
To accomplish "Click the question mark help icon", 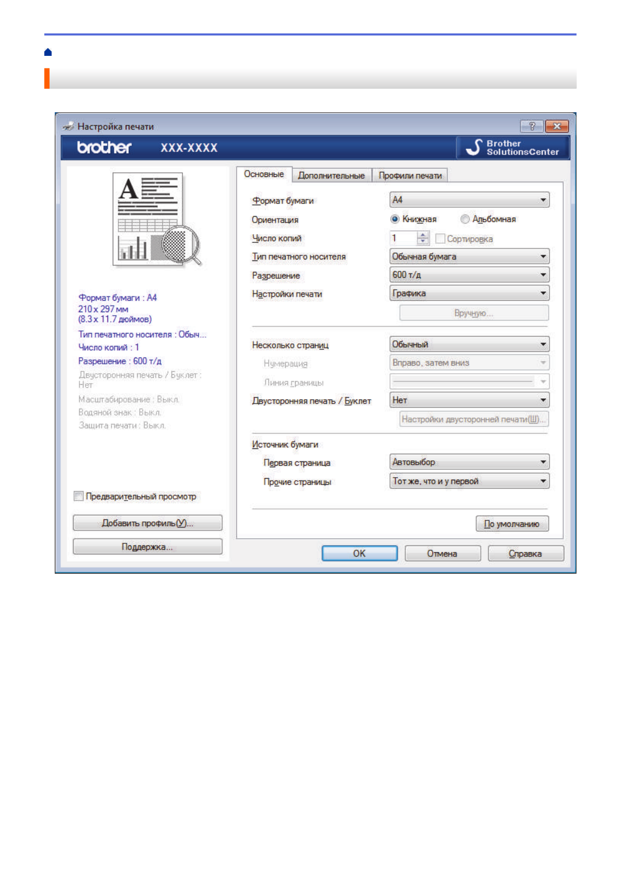I will point(531,126).
